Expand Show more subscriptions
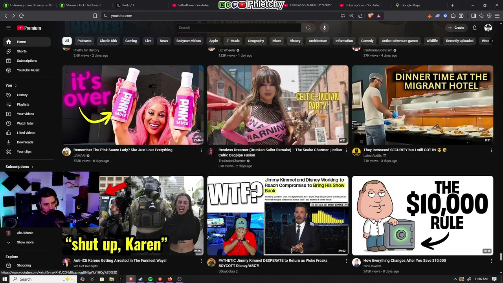Viewport: 503px width, 283px height. click(x=27, y=243)
